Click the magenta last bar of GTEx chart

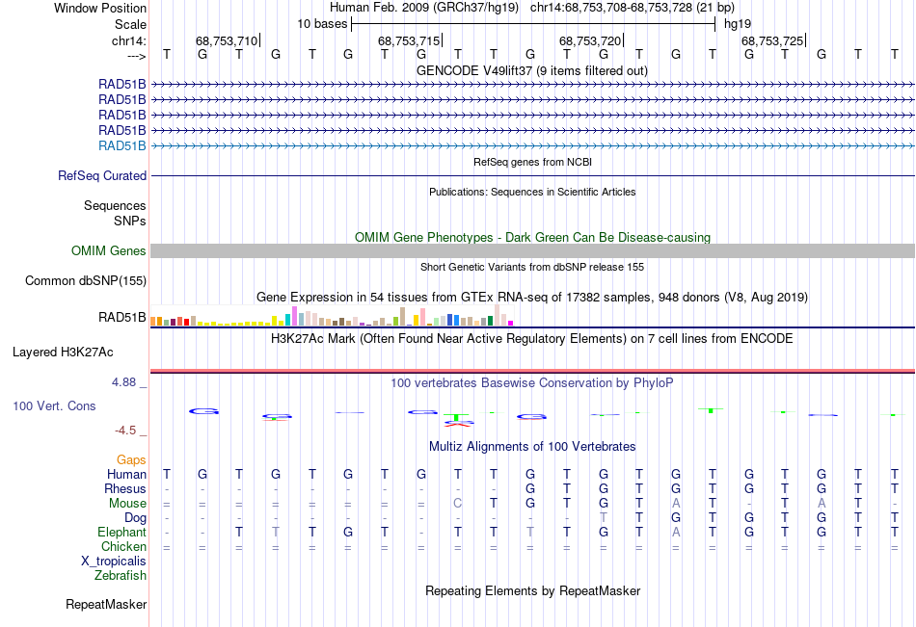click(511, 323)
